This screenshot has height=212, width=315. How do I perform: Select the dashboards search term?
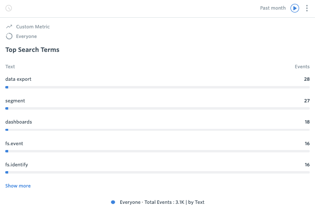click(x=18, y=122)
